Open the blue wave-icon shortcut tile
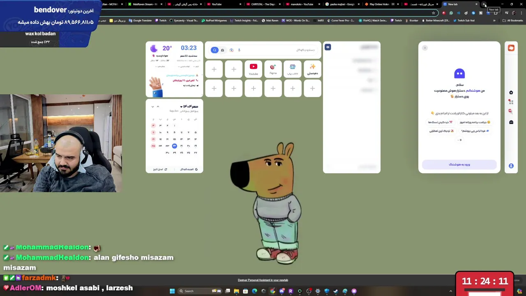 click(x=293, y=69)
